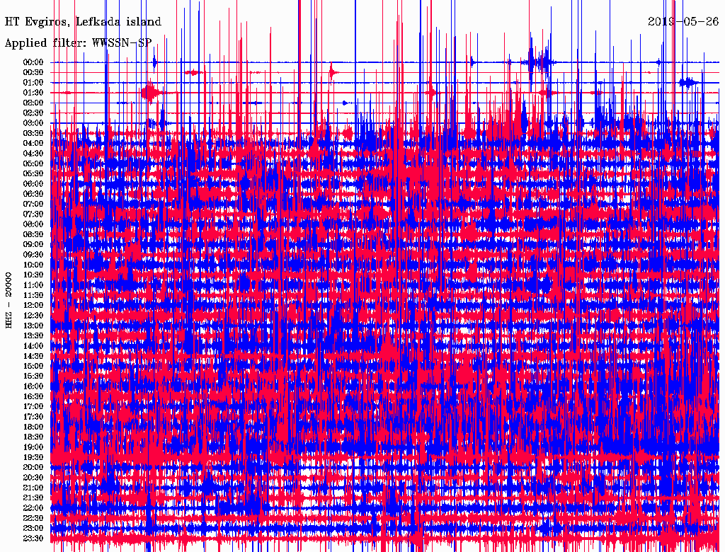Image resolution: width=725 pixels, height=552 pixels.
Task: Select the 10:00 time label
Action: [x=33, y=265]
